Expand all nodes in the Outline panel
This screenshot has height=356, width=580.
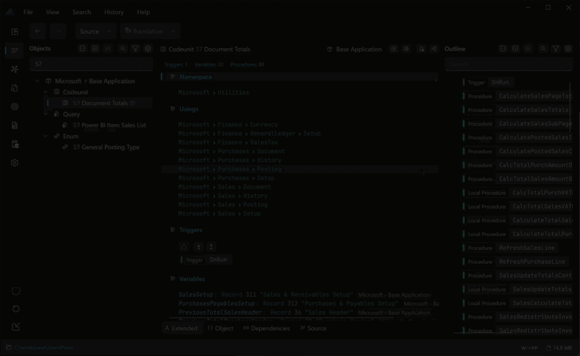pyautogui.click(x=515, y=49)
